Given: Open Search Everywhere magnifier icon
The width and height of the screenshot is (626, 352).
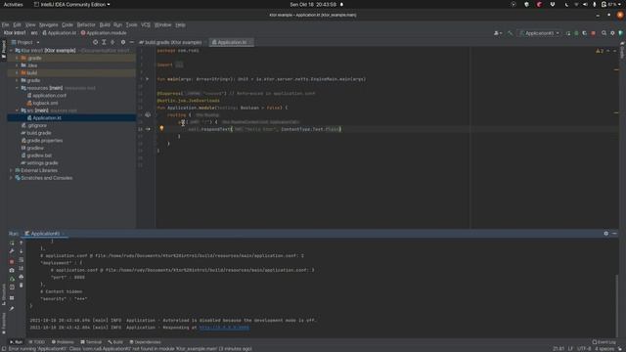Looking at the screenshot, I should tap(604, 33).
